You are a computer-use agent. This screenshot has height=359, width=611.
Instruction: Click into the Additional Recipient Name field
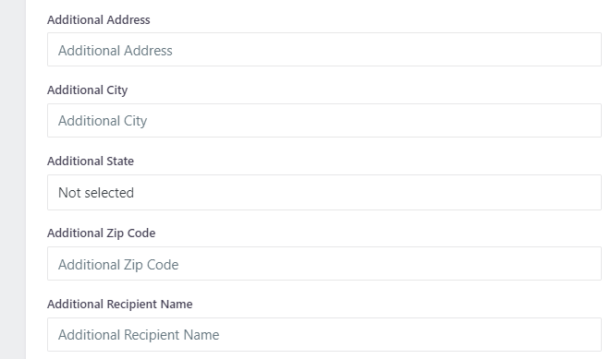[x=324, y=334]
